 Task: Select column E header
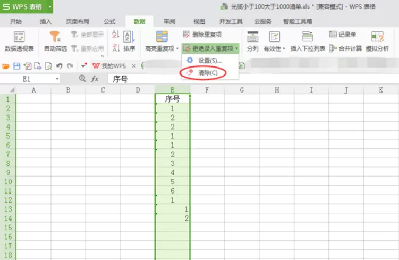[173, 90]
